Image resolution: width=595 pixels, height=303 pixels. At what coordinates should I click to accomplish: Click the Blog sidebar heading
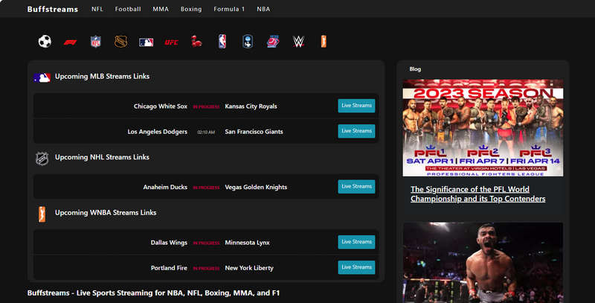415,69
